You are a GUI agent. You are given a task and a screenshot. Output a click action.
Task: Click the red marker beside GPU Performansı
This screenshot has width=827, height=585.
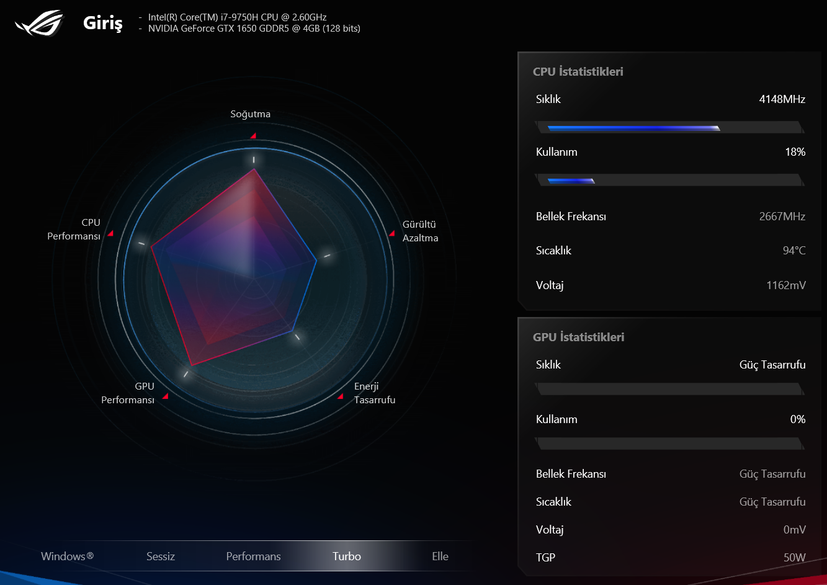click(x=164, y=396)
